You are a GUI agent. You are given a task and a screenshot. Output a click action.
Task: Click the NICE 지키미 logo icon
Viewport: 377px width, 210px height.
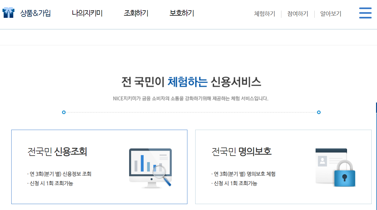[x=8, y=13]
